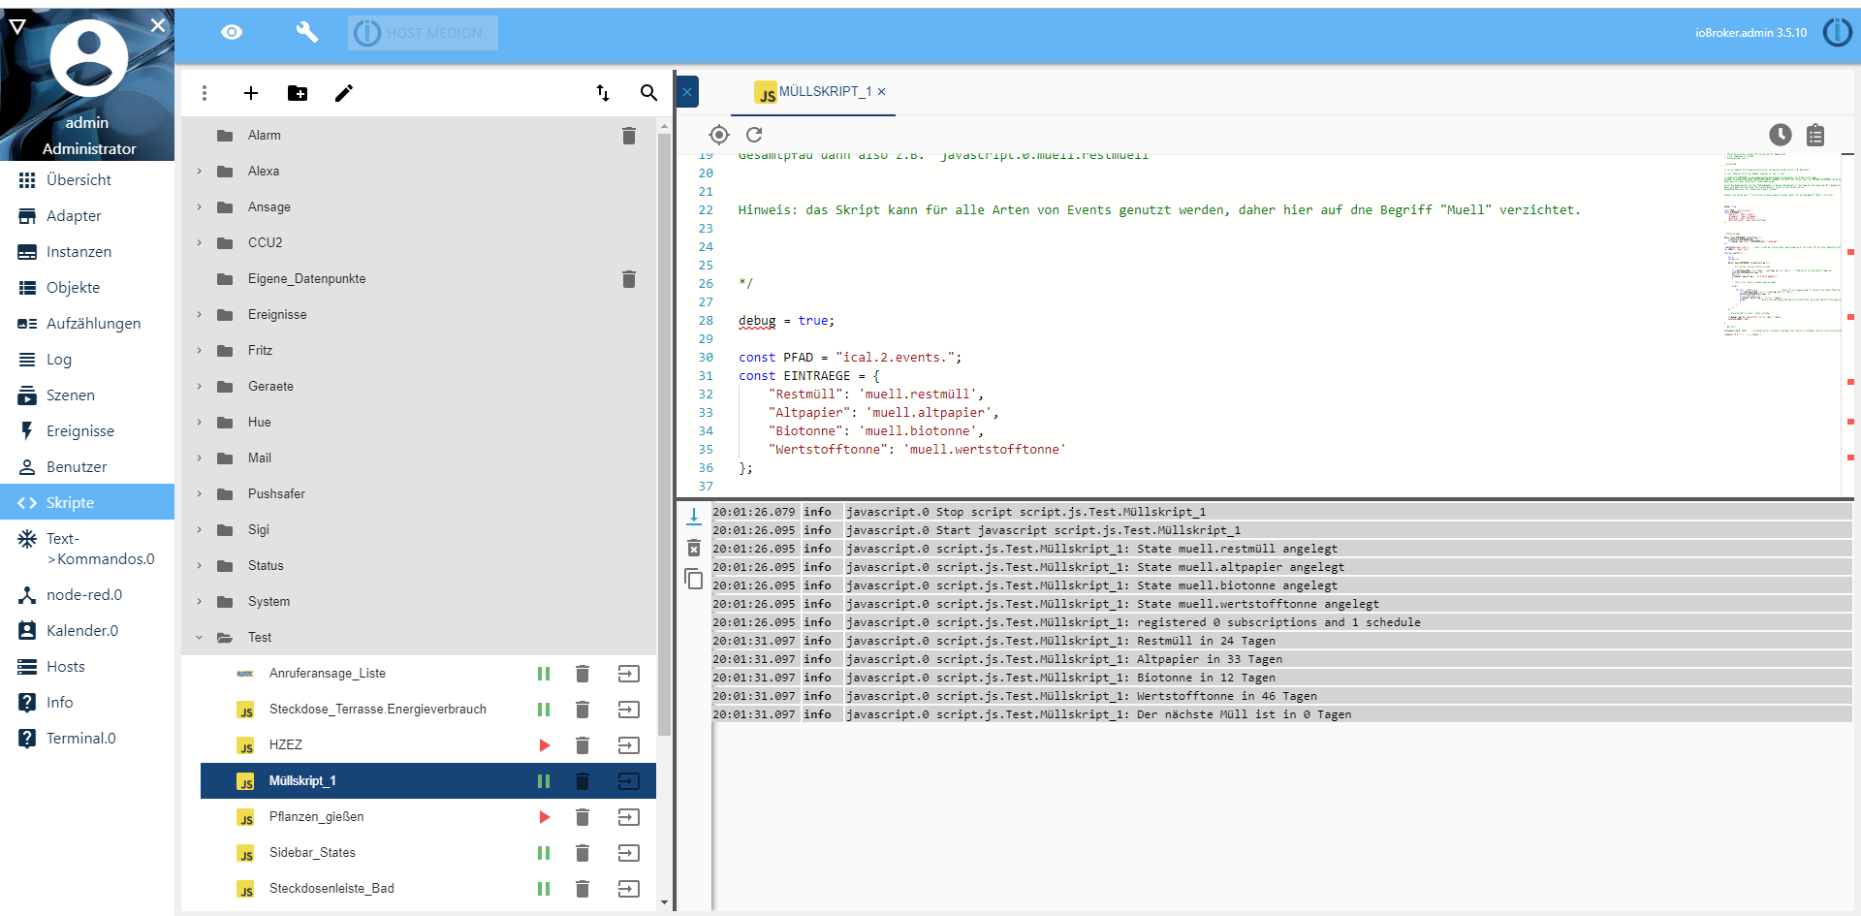The height and width of the screenshot is (916, 1861).
Task: Add a new script with plus icon
Action: point(251,93)
